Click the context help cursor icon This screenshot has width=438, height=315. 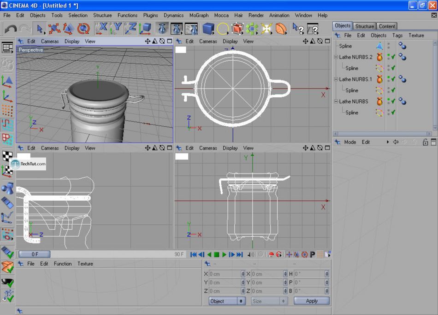pyautogui.click(x=298, y=29)
